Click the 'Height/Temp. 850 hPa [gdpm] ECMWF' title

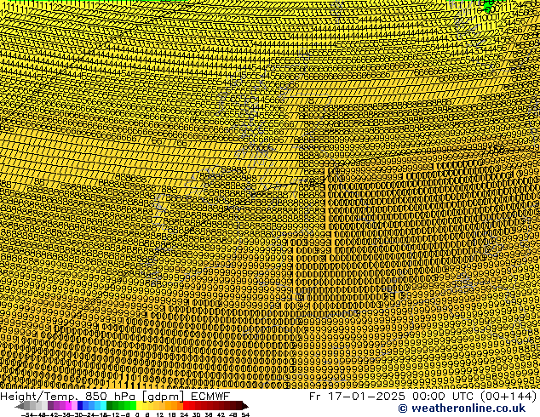pos(115,397)
